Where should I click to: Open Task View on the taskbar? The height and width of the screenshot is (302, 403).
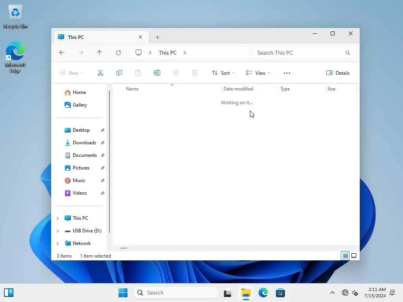[228, 293]
